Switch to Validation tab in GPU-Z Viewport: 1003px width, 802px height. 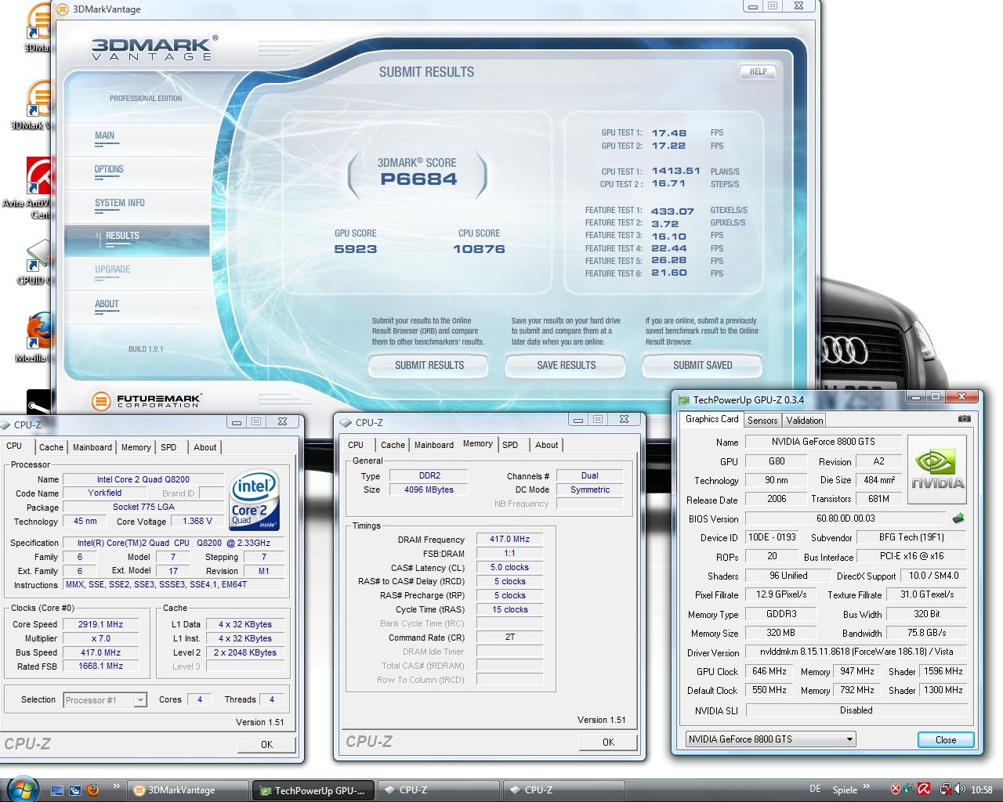805,421
